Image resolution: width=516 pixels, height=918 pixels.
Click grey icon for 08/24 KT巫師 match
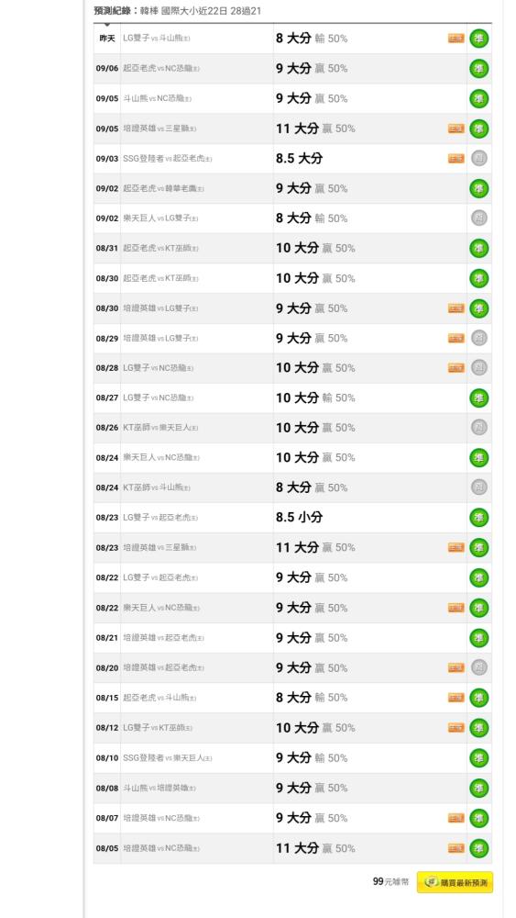(x=478, y=487)
